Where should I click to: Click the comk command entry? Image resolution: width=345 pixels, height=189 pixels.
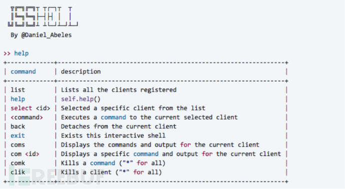[18, 163]
